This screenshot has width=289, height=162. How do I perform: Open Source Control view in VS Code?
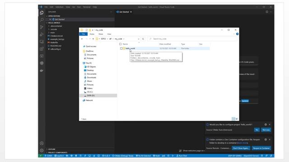pos(42,27)
